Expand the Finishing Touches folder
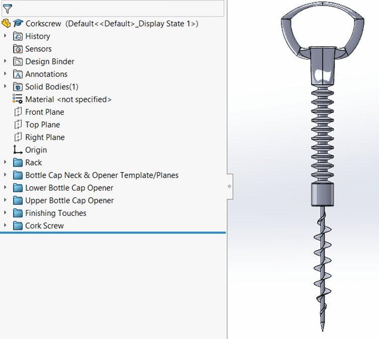Viewport: 379px width, 339px height. (x=6, y=213)
